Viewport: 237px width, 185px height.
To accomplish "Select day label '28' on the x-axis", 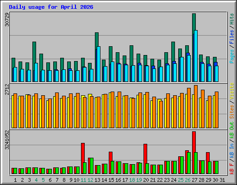I will point(201,180).
